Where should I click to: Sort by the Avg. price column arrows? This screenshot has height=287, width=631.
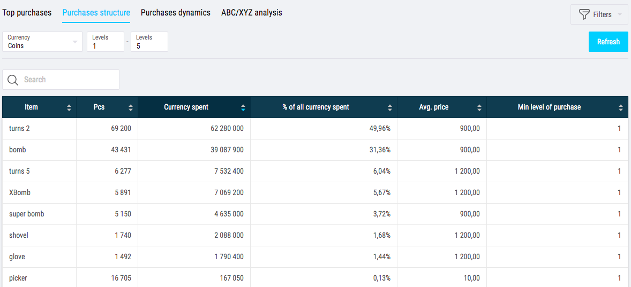(x=479, y=107)
